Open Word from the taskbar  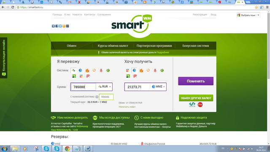pyautogui.click(x=88, y=149)
